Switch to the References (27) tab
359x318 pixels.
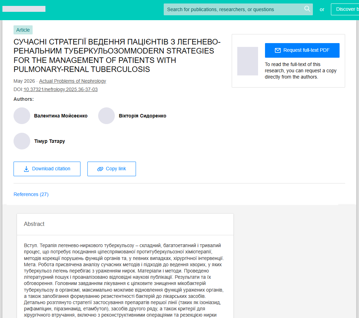pyautogui.click(x=31, y=194)
